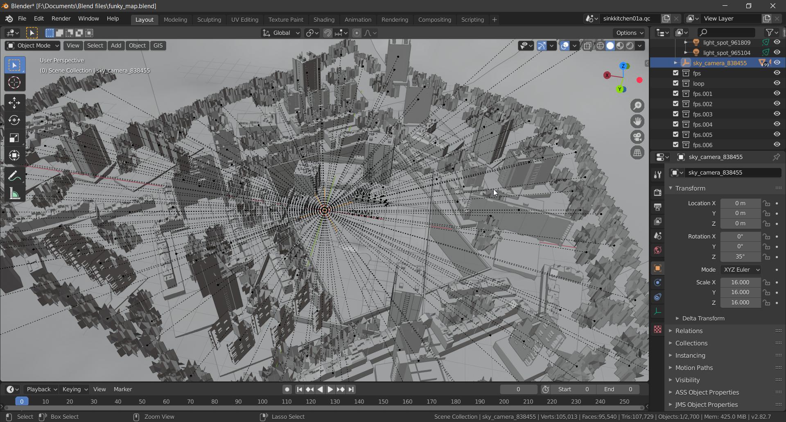Click the current frame number field
Screen dimensions: 786x422
(518, 389)
